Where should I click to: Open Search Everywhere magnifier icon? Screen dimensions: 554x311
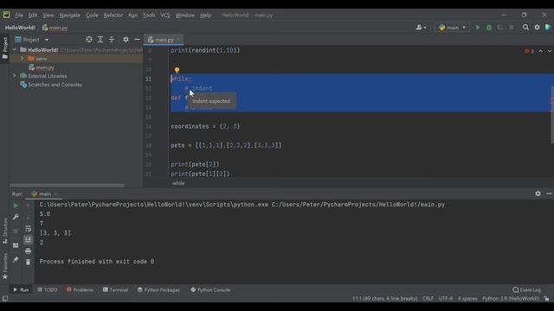(x=525, y=28)
